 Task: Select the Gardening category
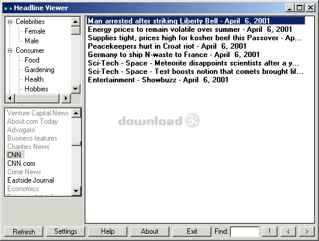(x=40, y=70)
